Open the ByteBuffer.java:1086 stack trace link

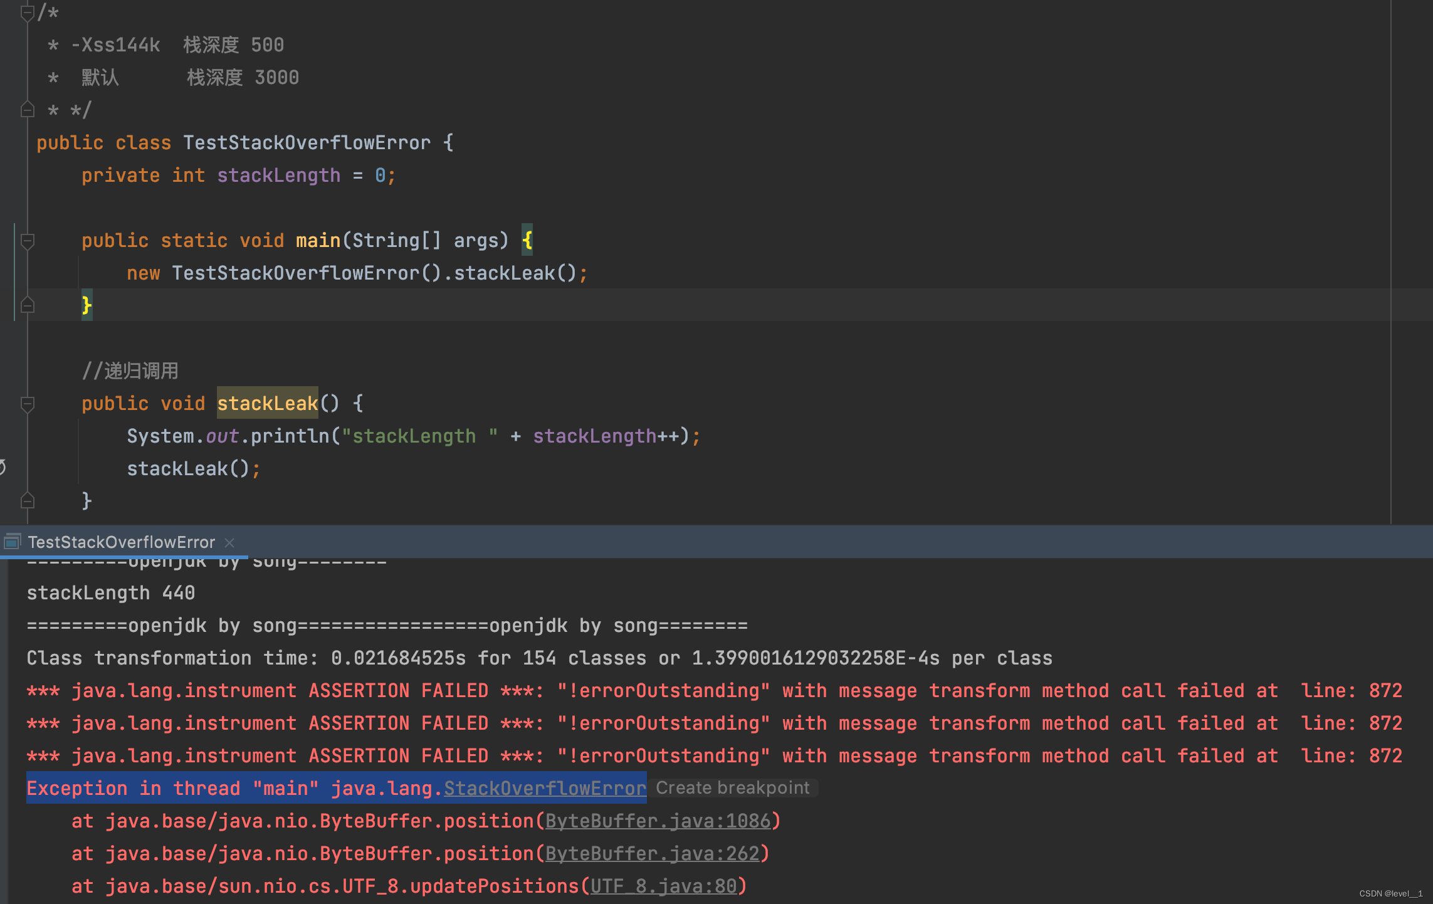[658, 821]
